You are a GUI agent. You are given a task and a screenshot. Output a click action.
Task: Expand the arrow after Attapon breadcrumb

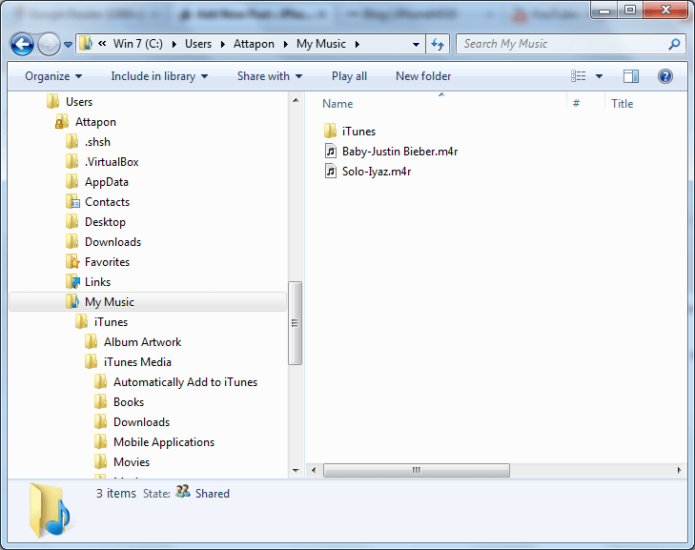click(x=286, y=44)
